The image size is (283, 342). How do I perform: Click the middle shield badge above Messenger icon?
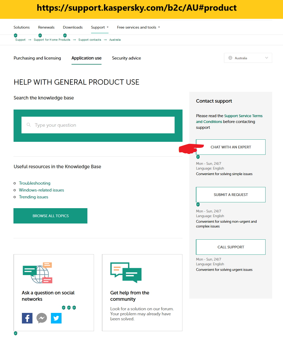69,307
